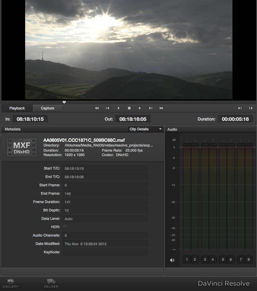Enable the HDR checkbox
This screenshot has width=257, height=291.
pos(65,227)
